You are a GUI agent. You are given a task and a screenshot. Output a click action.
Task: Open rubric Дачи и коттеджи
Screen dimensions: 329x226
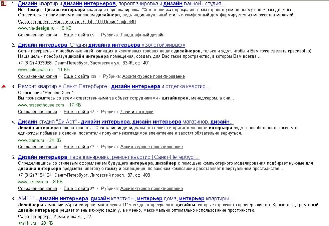[137, 112]
